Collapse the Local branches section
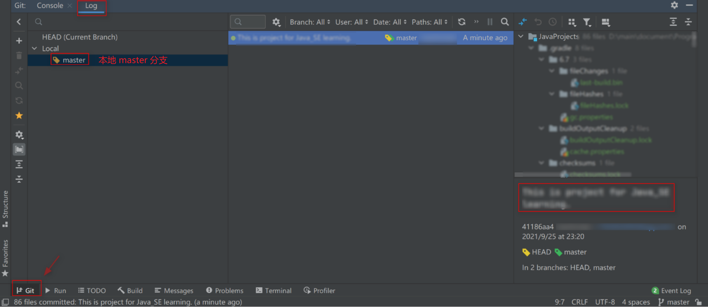 coord(33,48)
